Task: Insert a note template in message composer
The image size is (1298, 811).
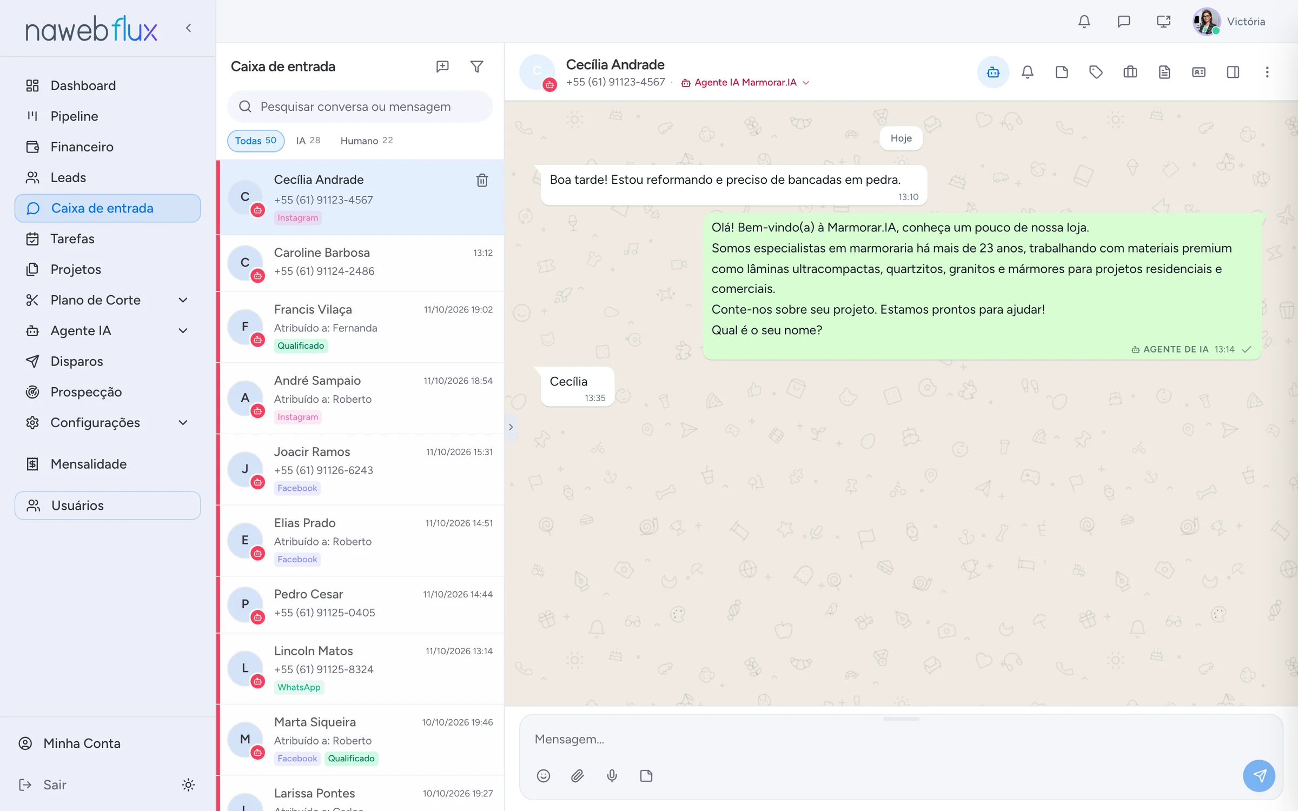Action: pos(646,776)
